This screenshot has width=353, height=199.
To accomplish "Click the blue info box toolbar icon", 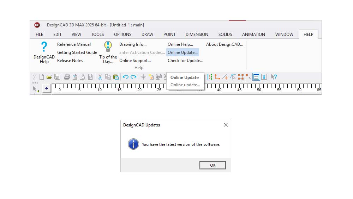I will (264, 77).
